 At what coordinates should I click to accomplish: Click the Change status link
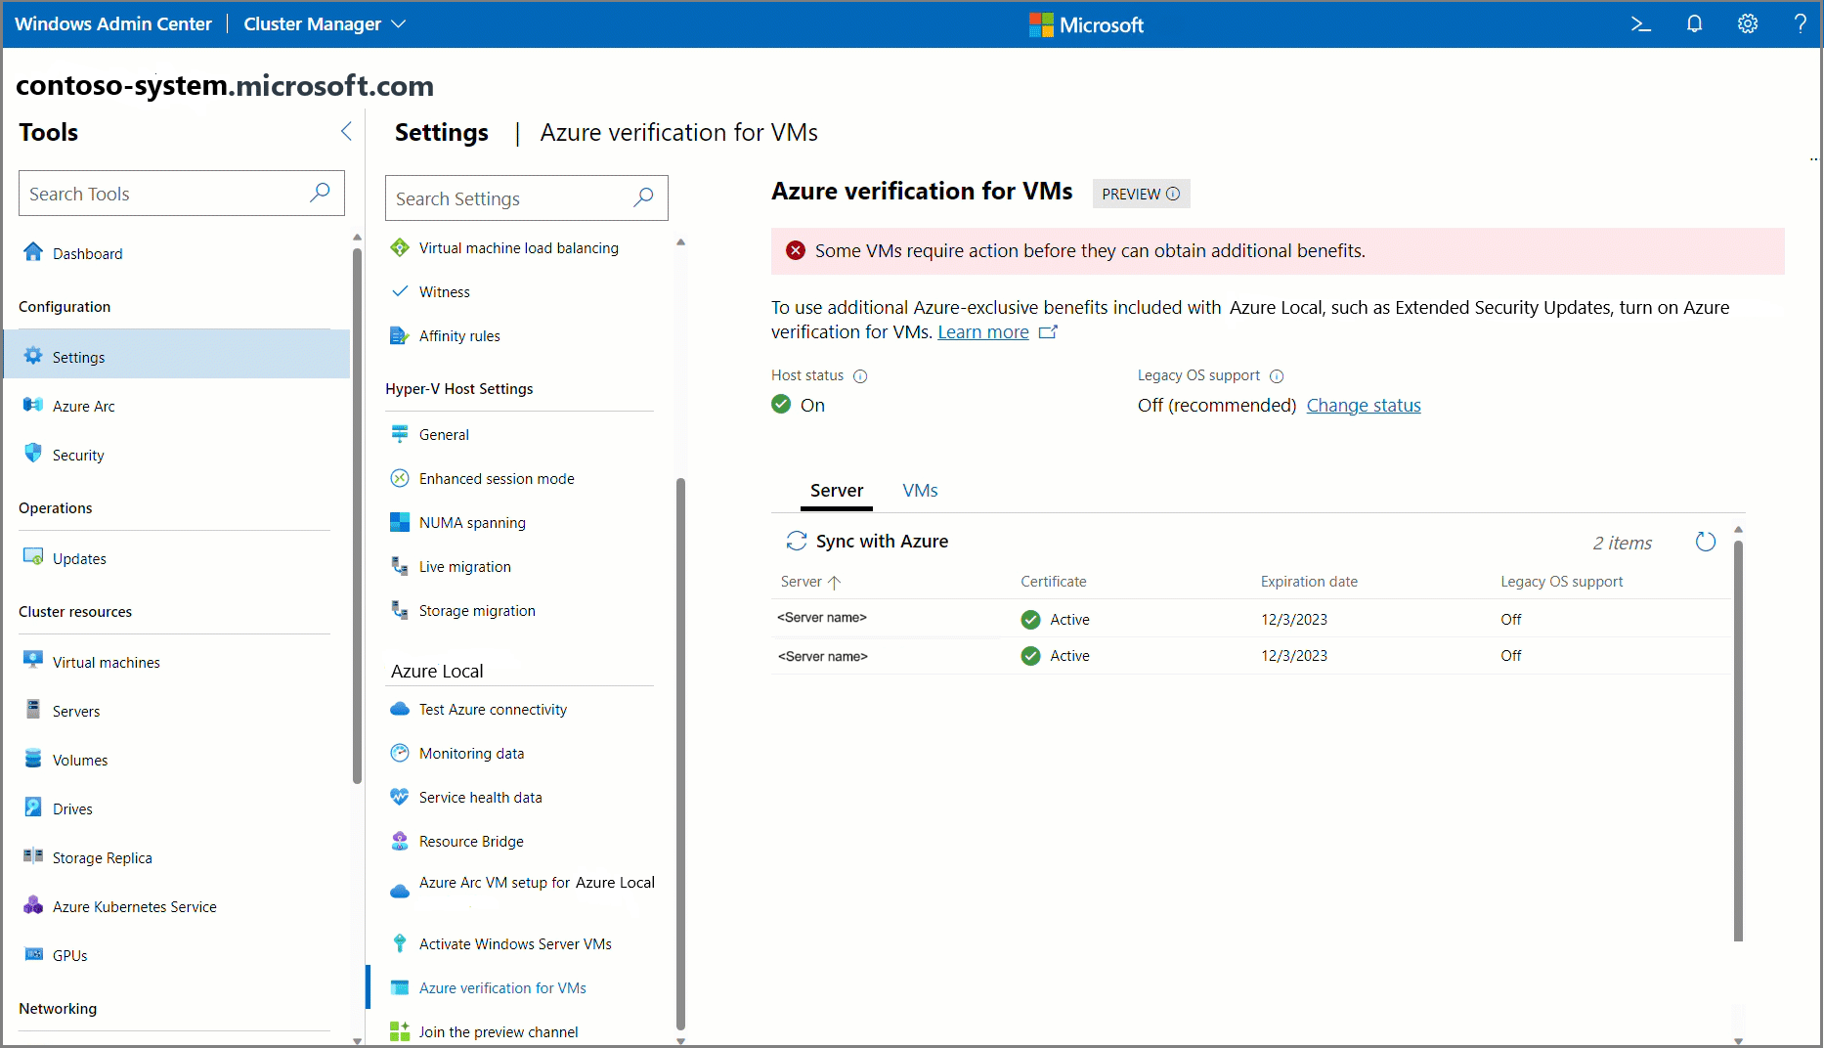point(1364,406)
